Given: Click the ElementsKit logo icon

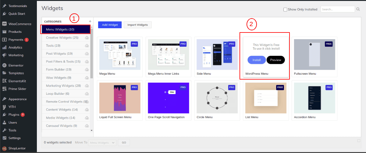Looking at the screenshot, I should click(x=4, y=81).
